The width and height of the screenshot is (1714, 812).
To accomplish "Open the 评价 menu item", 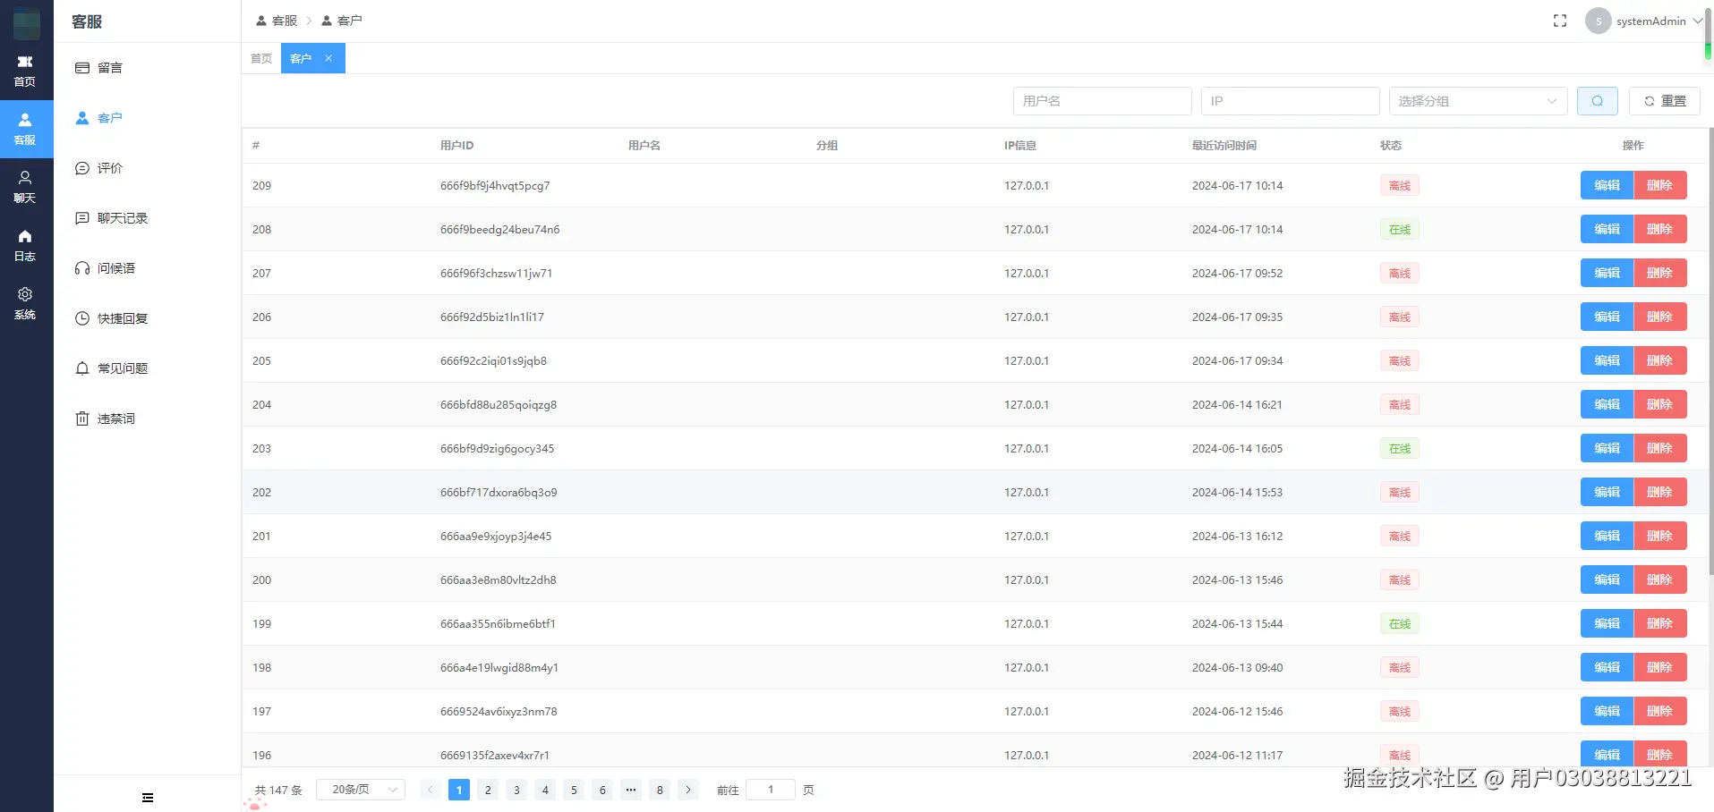I will [148, 168].
